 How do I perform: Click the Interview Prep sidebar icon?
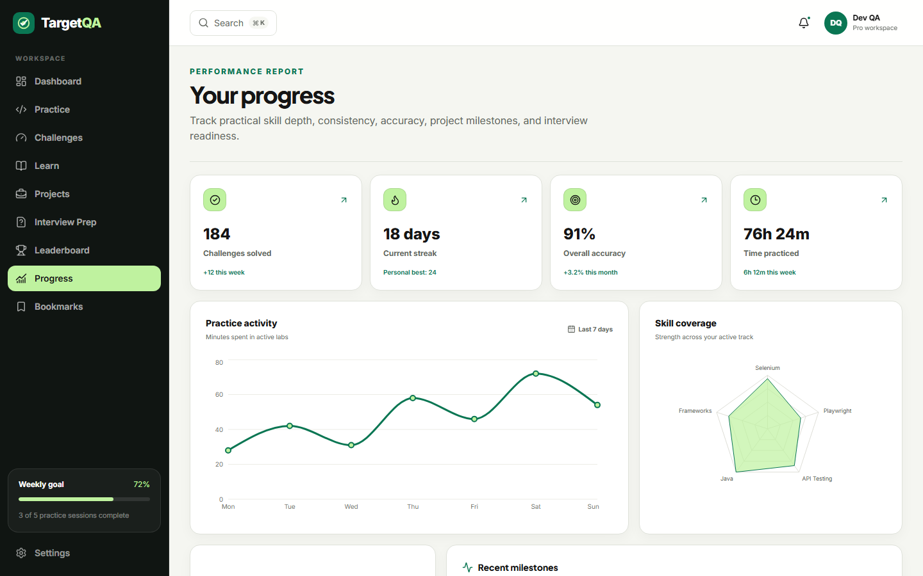pos(21,222)
